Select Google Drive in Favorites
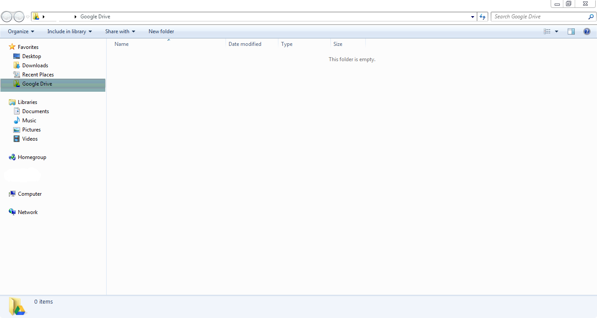This screenshot has height=318, width=597. [x=53, y=84]
